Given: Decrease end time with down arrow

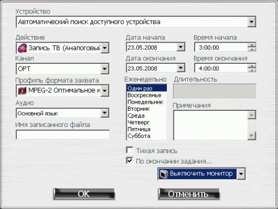Looking at the screenshot, I should (x=252, y=70).
